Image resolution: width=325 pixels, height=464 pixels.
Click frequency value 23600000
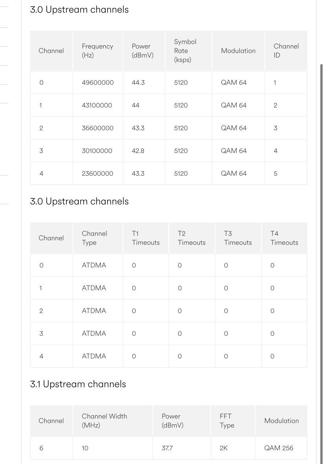97,174
